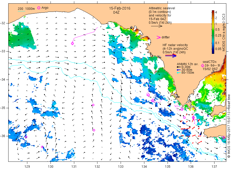Image resolution: width=232 pixels, height=170 pixels.
Task: Click the 'drifter' legend label
Action: point(165,37)
